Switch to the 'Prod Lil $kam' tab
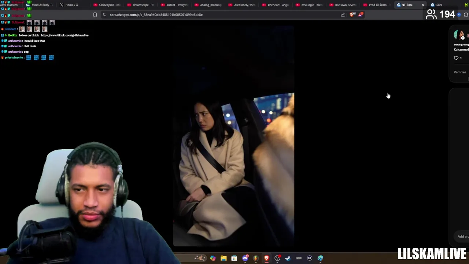Image resolution: width=469 pixels, height=264 pixels. 377,5
